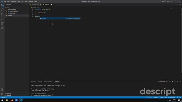Viewport: 182px width, 102px height.
Task: Click the editor minimap
Action: 171,8
